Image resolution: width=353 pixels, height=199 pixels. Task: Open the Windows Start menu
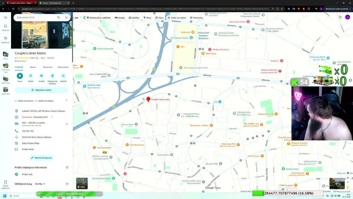[4, 196]
